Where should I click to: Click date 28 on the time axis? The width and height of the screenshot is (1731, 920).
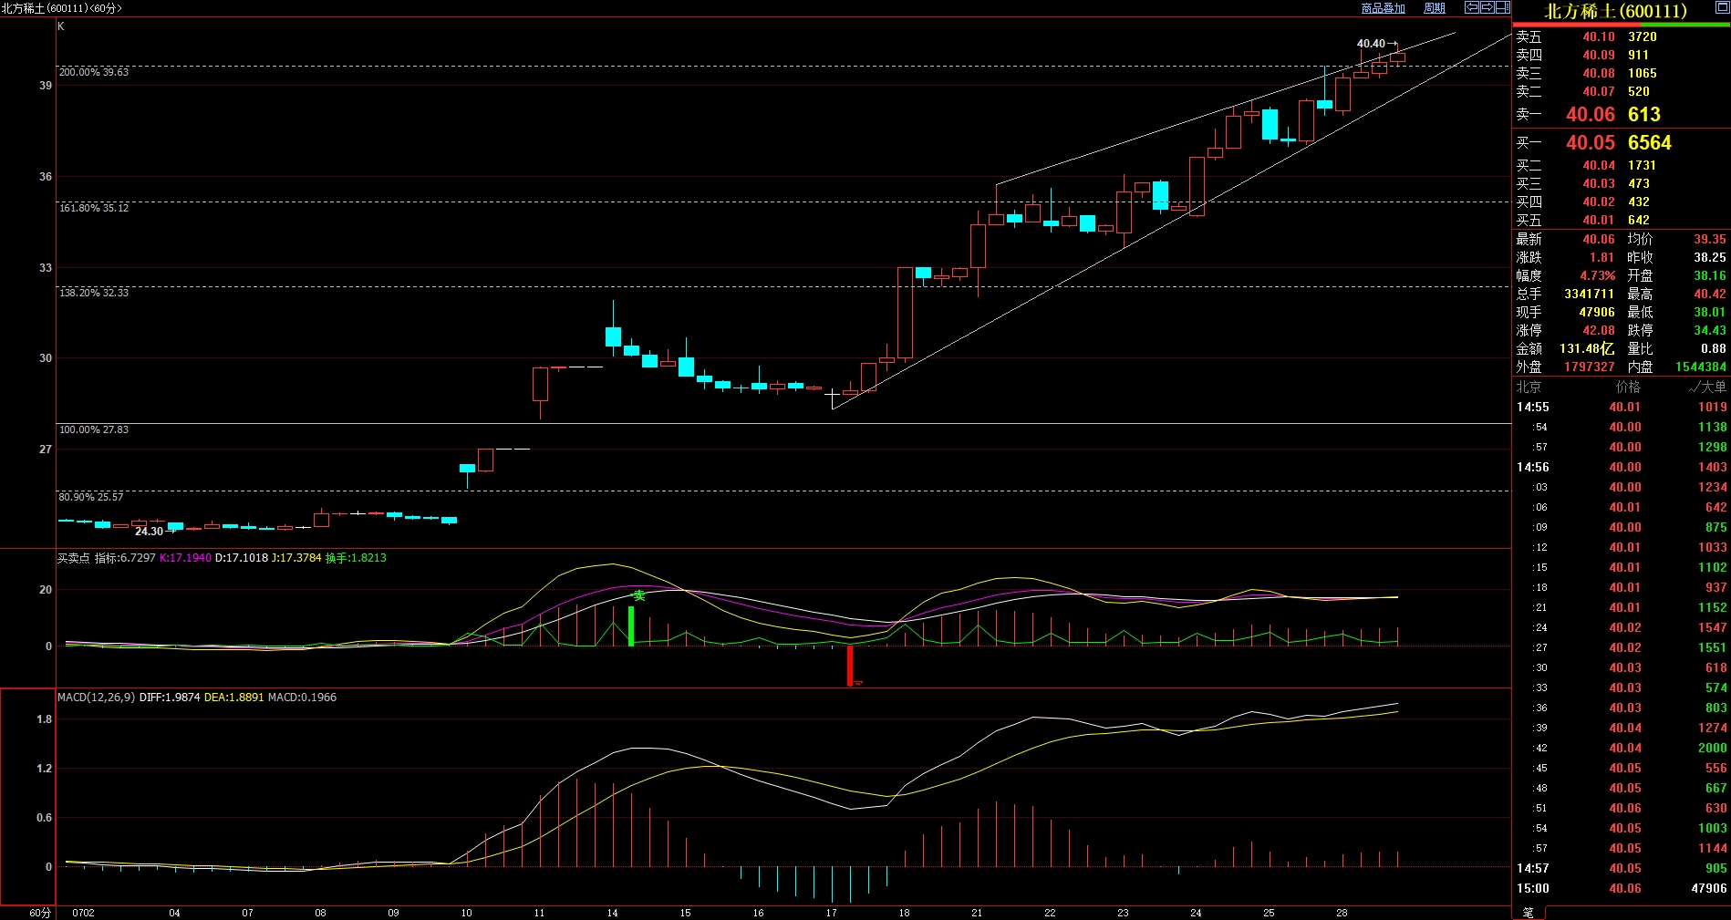coord(1342,913)
